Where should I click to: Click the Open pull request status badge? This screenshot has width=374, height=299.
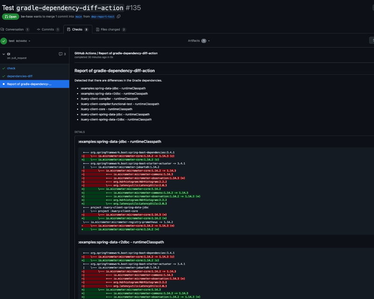(10, 16)
